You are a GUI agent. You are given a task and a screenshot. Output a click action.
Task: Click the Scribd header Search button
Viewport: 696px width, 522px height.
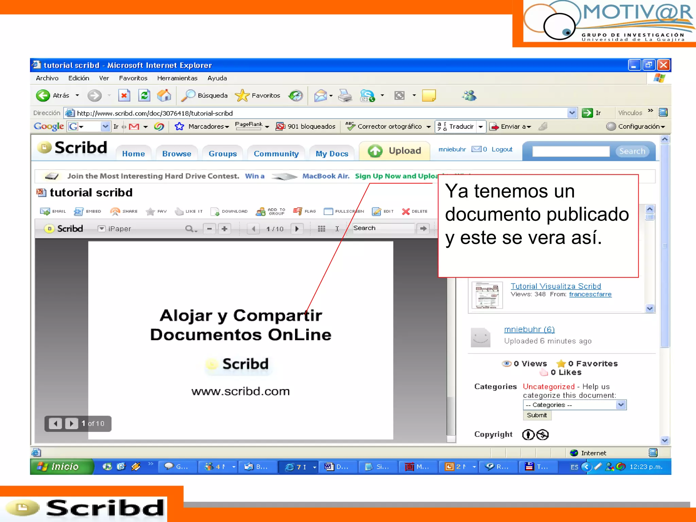632,151
